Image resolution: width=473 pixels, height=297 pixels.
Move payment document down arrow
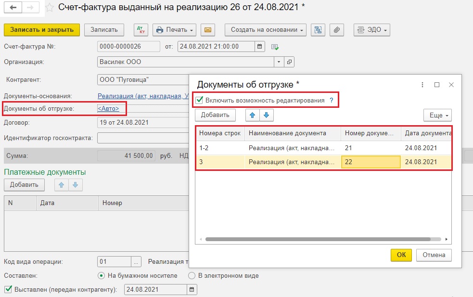pyautogui.click(x=76, y=185)
